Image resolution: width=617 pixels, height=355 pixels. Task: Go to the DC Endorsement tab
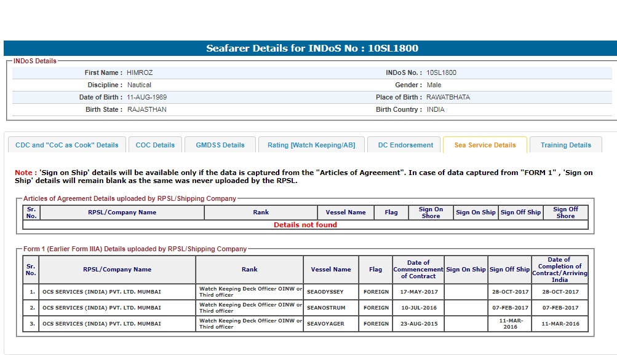click(405, 145)
